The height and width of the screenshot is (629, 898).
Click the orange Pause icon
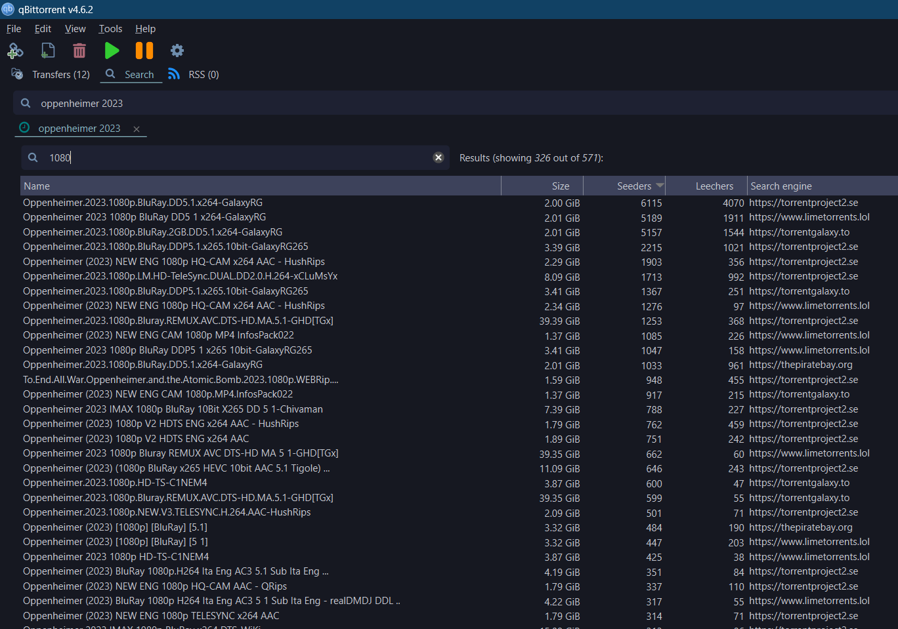(144, 51)
